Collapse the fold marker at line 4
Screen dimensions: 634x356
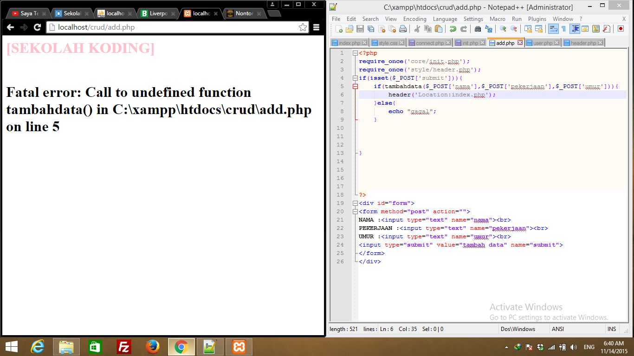[x=355, y=78]
